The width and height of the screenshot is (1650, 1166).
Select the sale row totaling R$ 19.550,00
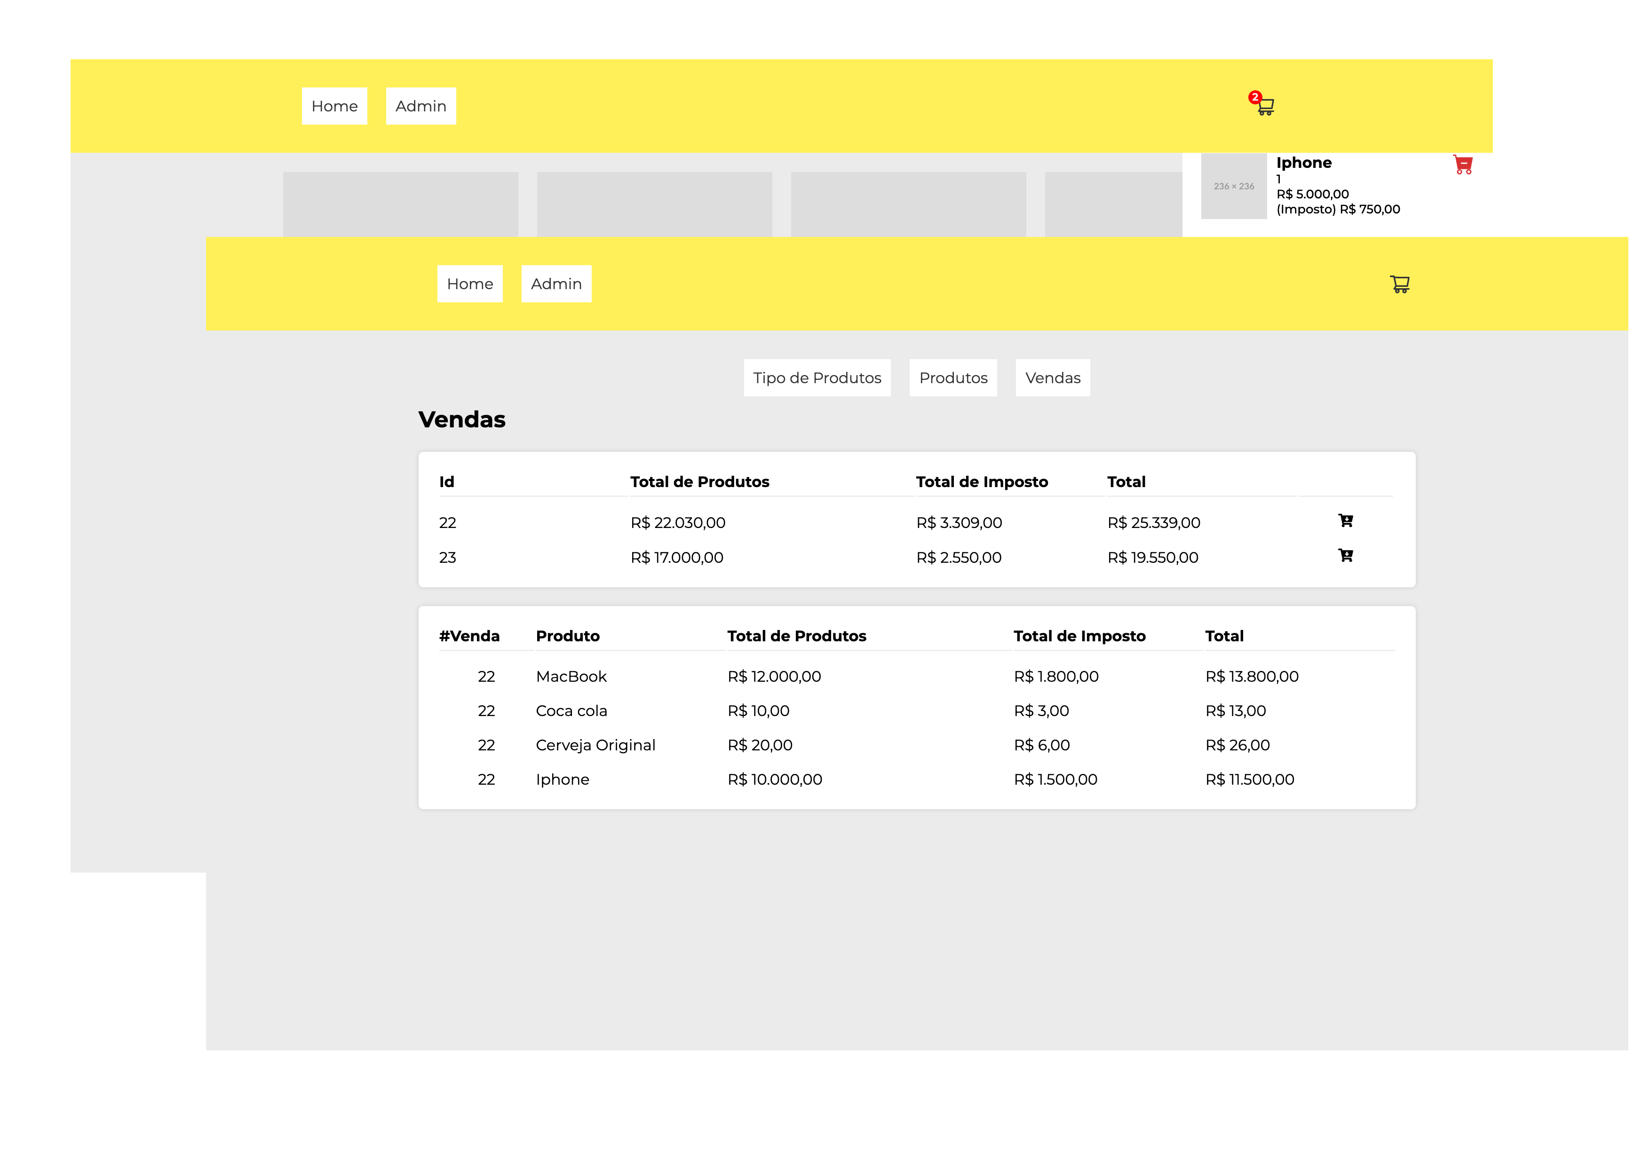(x=1152, y=558)
